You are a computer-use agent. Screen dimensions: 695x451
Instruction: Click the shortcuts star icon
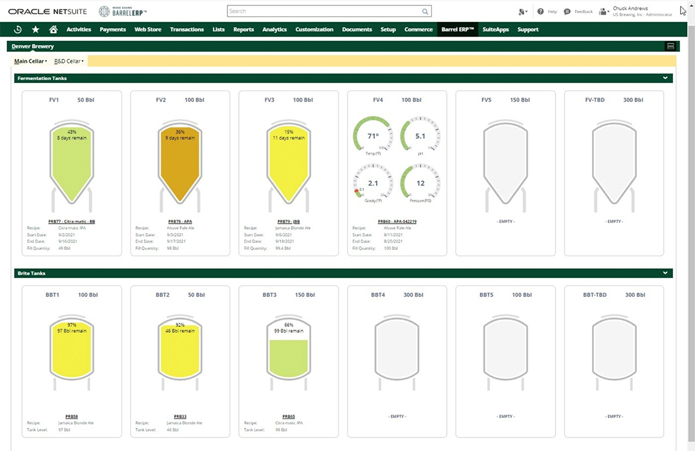pyautogui.click(x=35, y=29)
